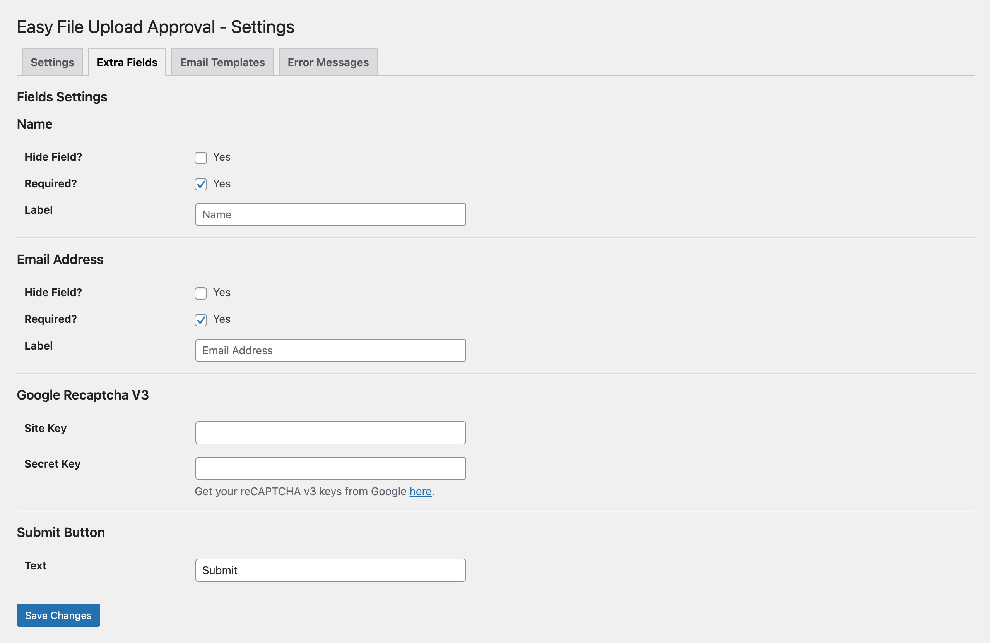
Task: Click the Name label text field
Action: [x=330, y=214]
